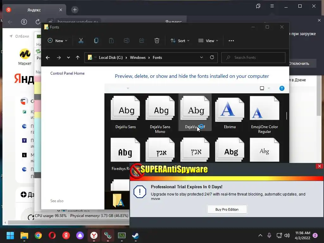Toggle the preview pane icon in Fonts

262,89
